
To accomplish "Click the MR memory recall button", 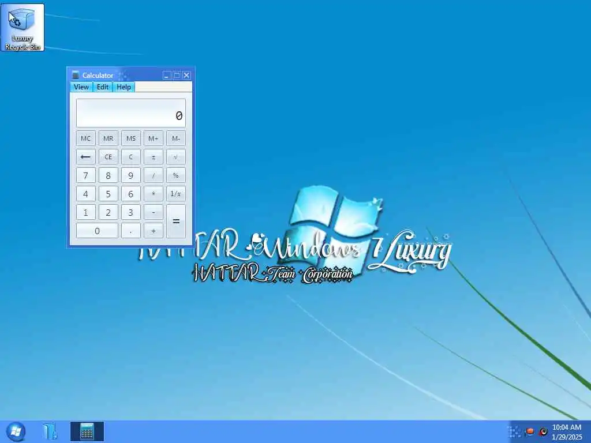I will [108, 138].
